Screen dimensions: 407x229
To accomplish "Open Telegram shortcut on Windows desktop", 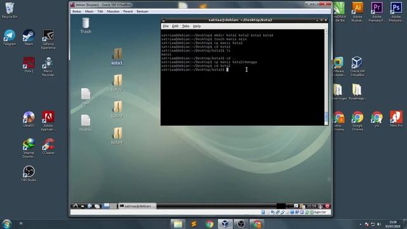I will pyautogui.click(x=10, y=38).
